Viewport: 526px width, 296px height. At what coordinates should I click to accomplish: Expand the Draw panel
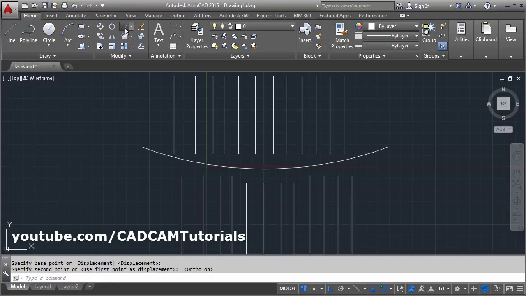[x=48, y=56]
